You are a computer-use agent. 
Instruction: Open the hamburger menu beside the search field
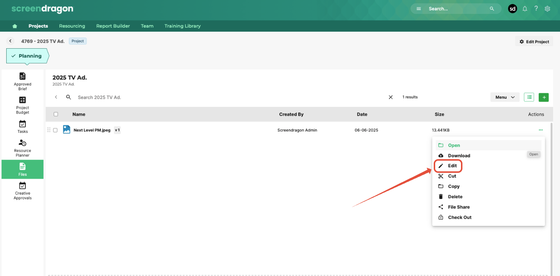(419, 8)
